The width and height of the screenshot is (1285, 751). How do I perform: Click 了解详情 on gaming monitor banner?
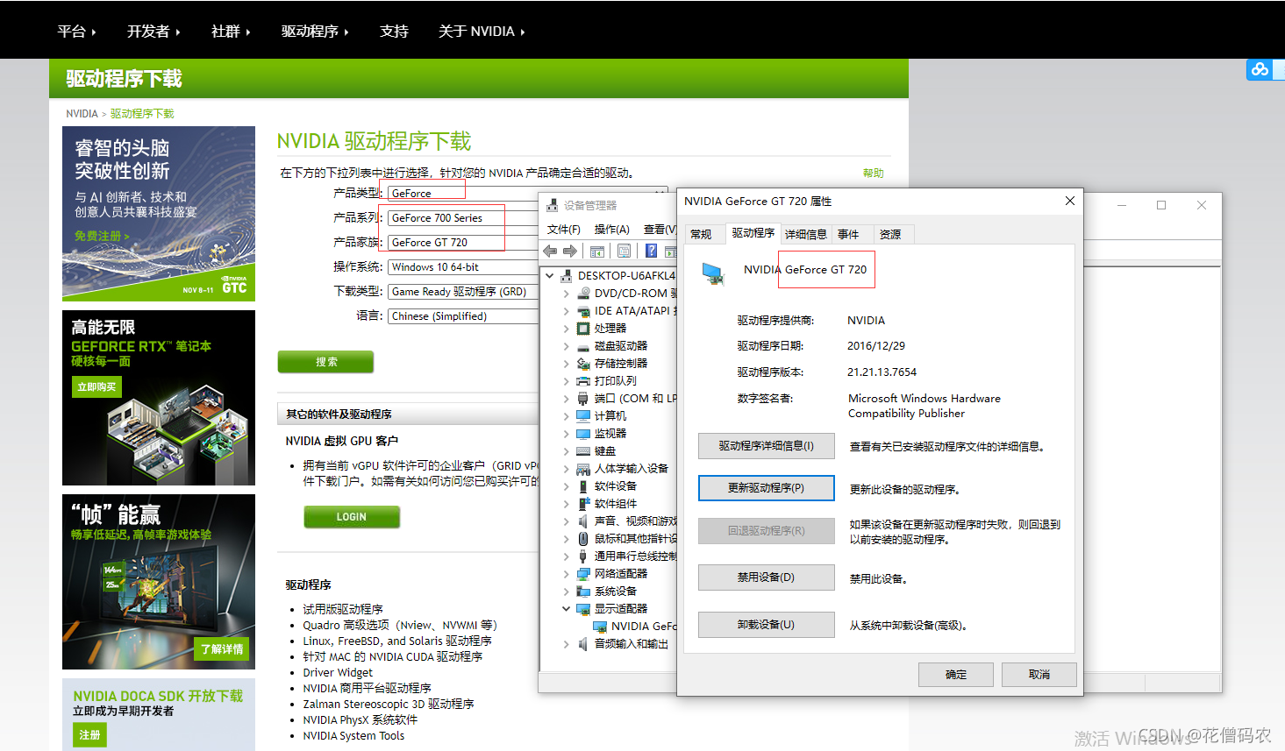222,649
